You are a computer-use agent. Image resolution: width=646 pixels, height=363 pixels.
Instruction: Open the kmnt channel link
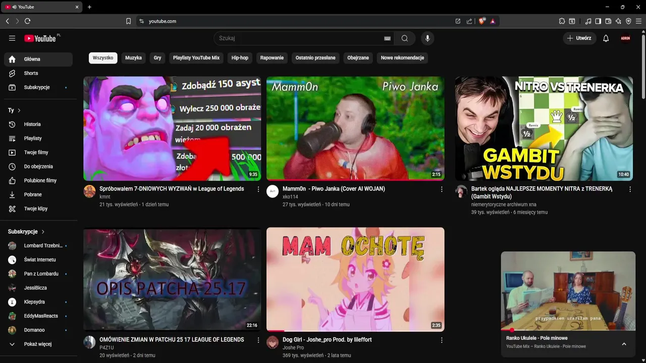coord(105,197)
